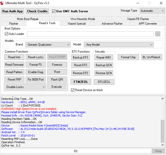Click the log scrollbar thumb
This screenshot has height=155, width=166.
(162, 131)
